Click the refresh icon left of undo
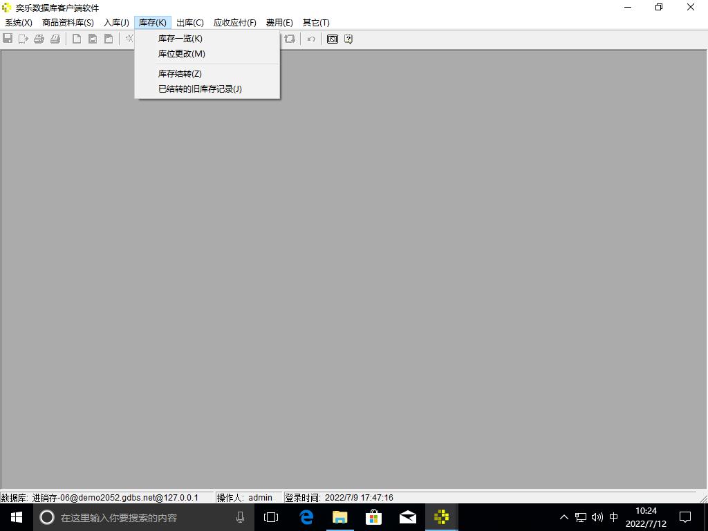 pyautogui.click(x=290, y=39)
